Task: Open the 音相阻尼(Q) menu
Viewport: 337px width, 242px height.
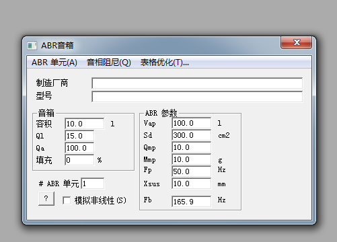Action: (x=109, y=63)
